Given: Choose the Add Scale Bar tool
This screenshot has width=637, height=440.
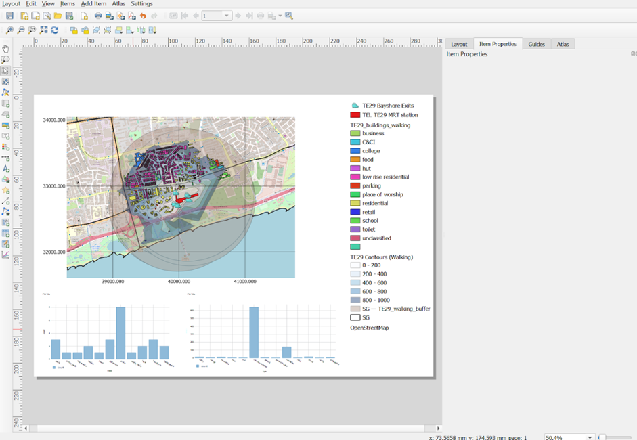Looking at the screenshot, I should 5,157.
